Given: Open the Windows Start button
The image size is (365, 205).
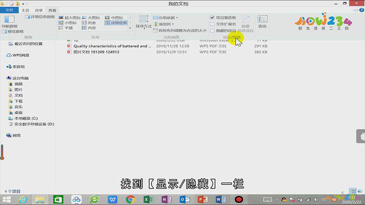Looking at the screenshot, I should click(6, 200).
